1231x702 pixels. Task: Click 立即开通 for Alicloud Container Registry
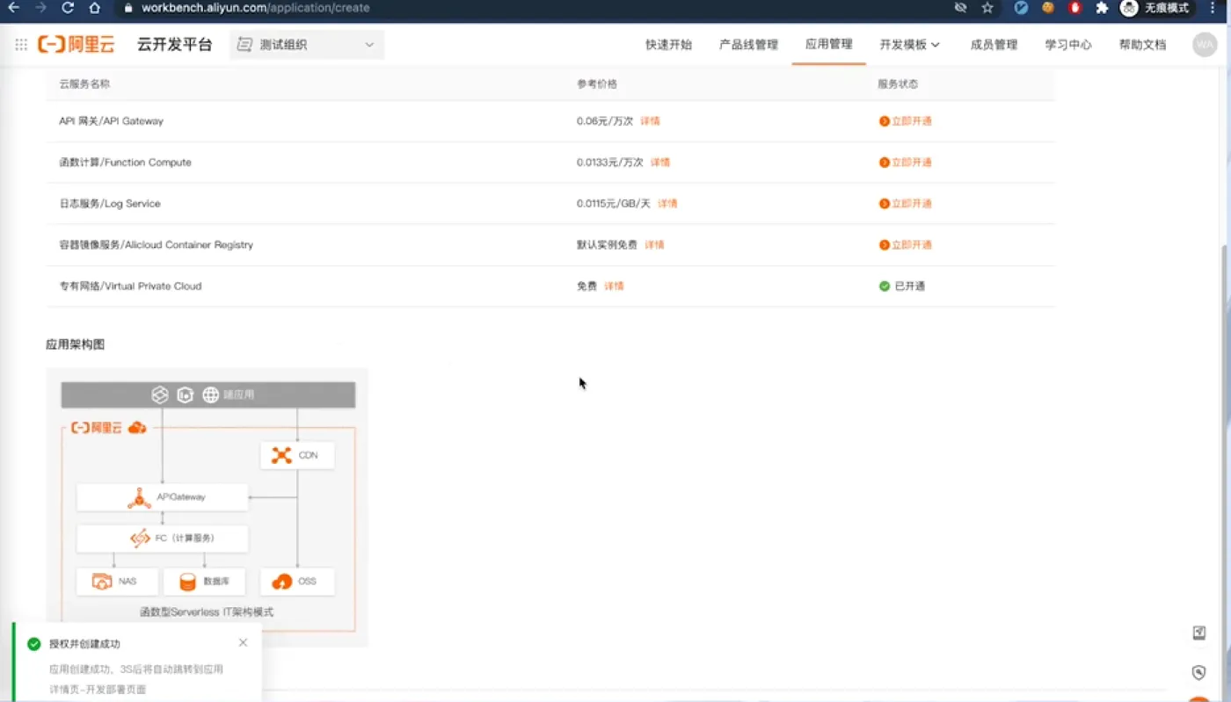[906, 245]
